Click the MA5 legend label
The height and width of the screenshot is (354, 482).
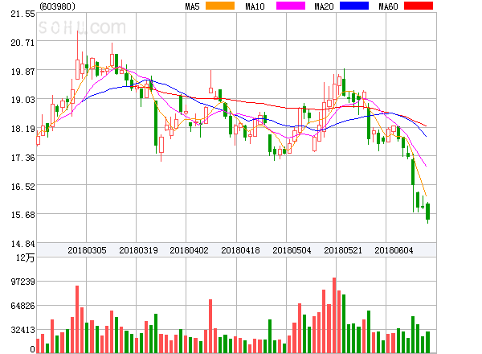click(192, 6)
